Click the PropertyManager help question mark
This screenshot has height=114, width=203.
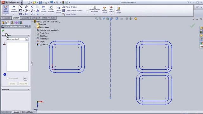coord(29,26)
